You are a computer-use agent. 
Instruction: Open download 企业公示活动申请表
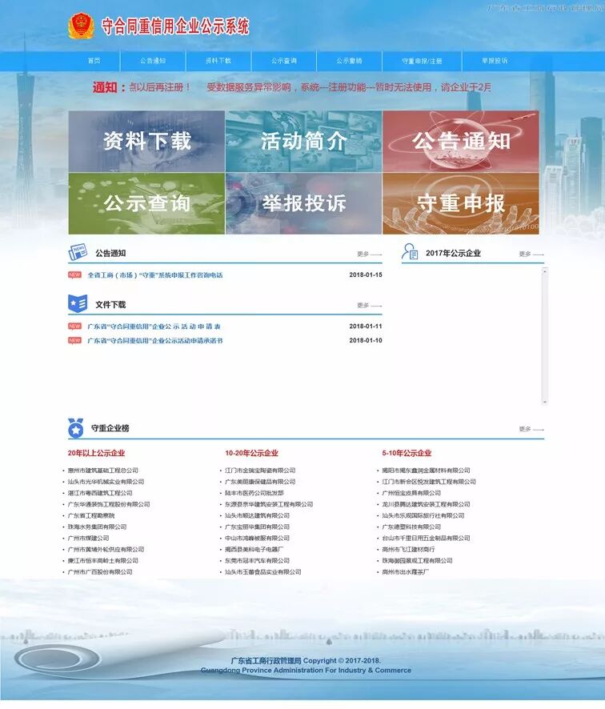coord(154,326)
